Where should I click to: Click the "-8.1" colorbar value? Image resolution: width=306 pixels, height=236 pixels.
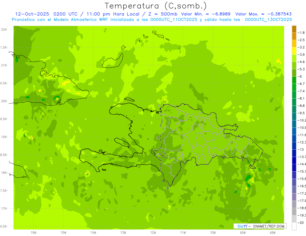[x=301, y=99]
